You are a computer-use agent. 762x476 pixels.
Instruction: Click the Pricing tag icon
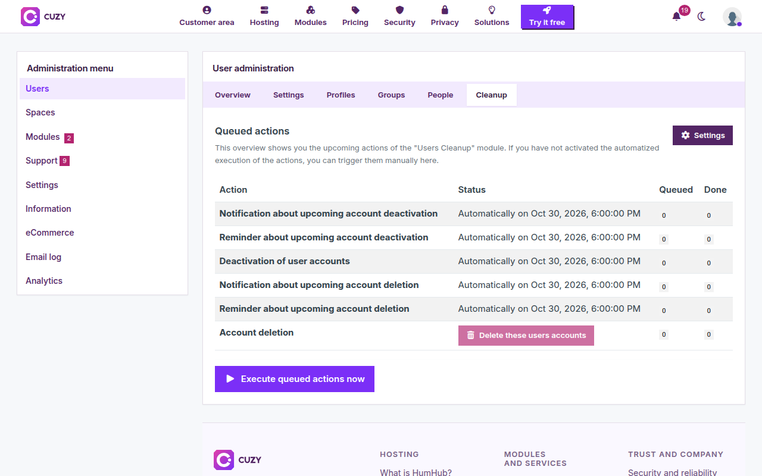tap(355, 10)
